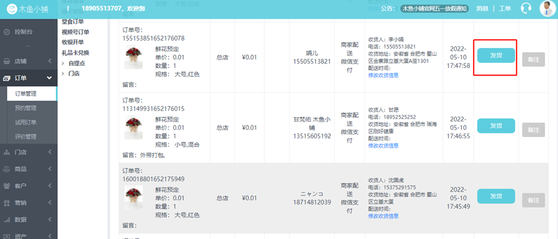Click 修改收货信息 link for 甘愿
Viewport: 558px width, 239px height.
383,145
